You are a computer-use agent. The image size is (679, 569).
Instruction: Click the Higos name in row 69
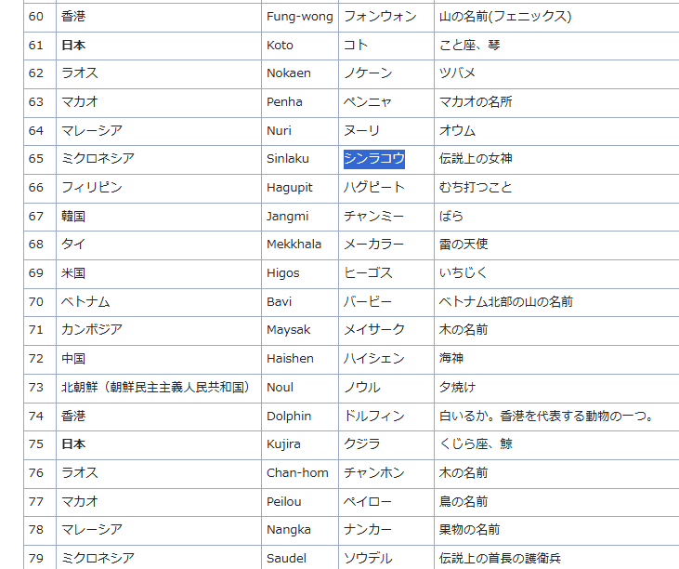283,273
